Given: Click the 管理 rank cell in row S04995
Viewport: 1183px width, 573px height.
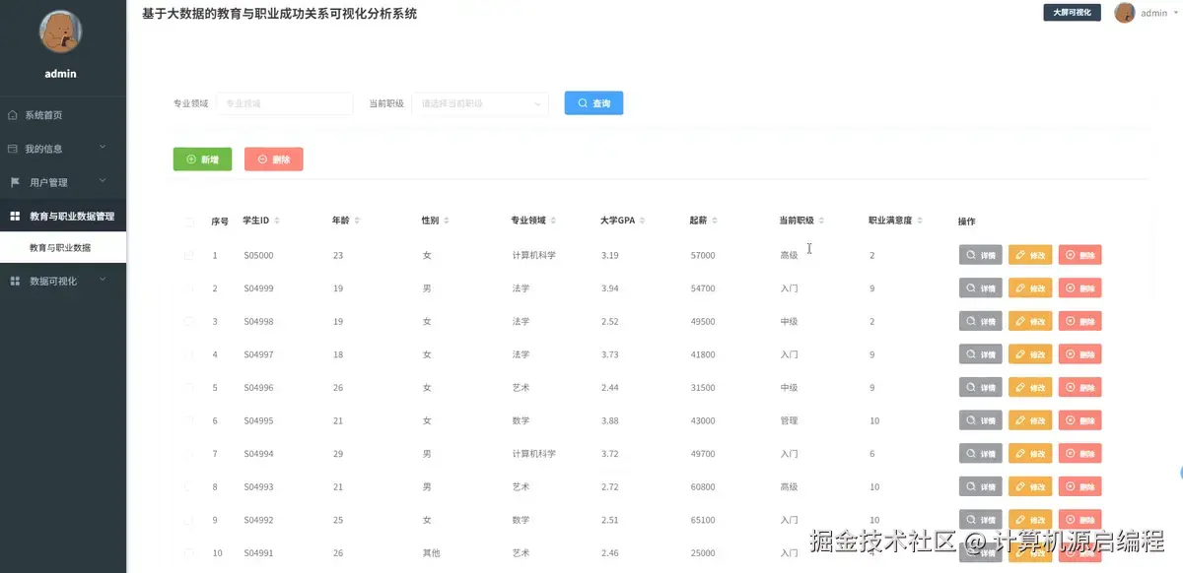Looking at the screenshot, I should pyautogui.click(x=789, y=420).
